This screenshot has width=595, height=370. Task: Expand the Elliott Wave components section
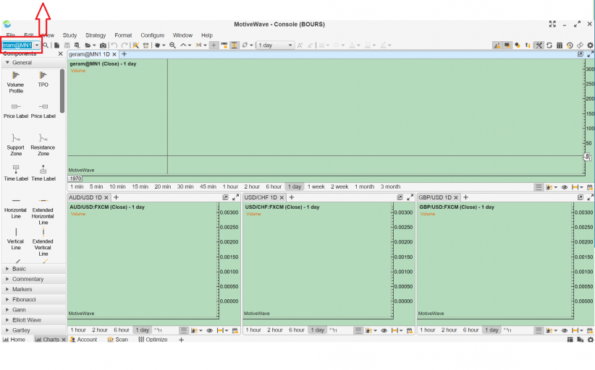pyautogui.click(x=33, y=320)
